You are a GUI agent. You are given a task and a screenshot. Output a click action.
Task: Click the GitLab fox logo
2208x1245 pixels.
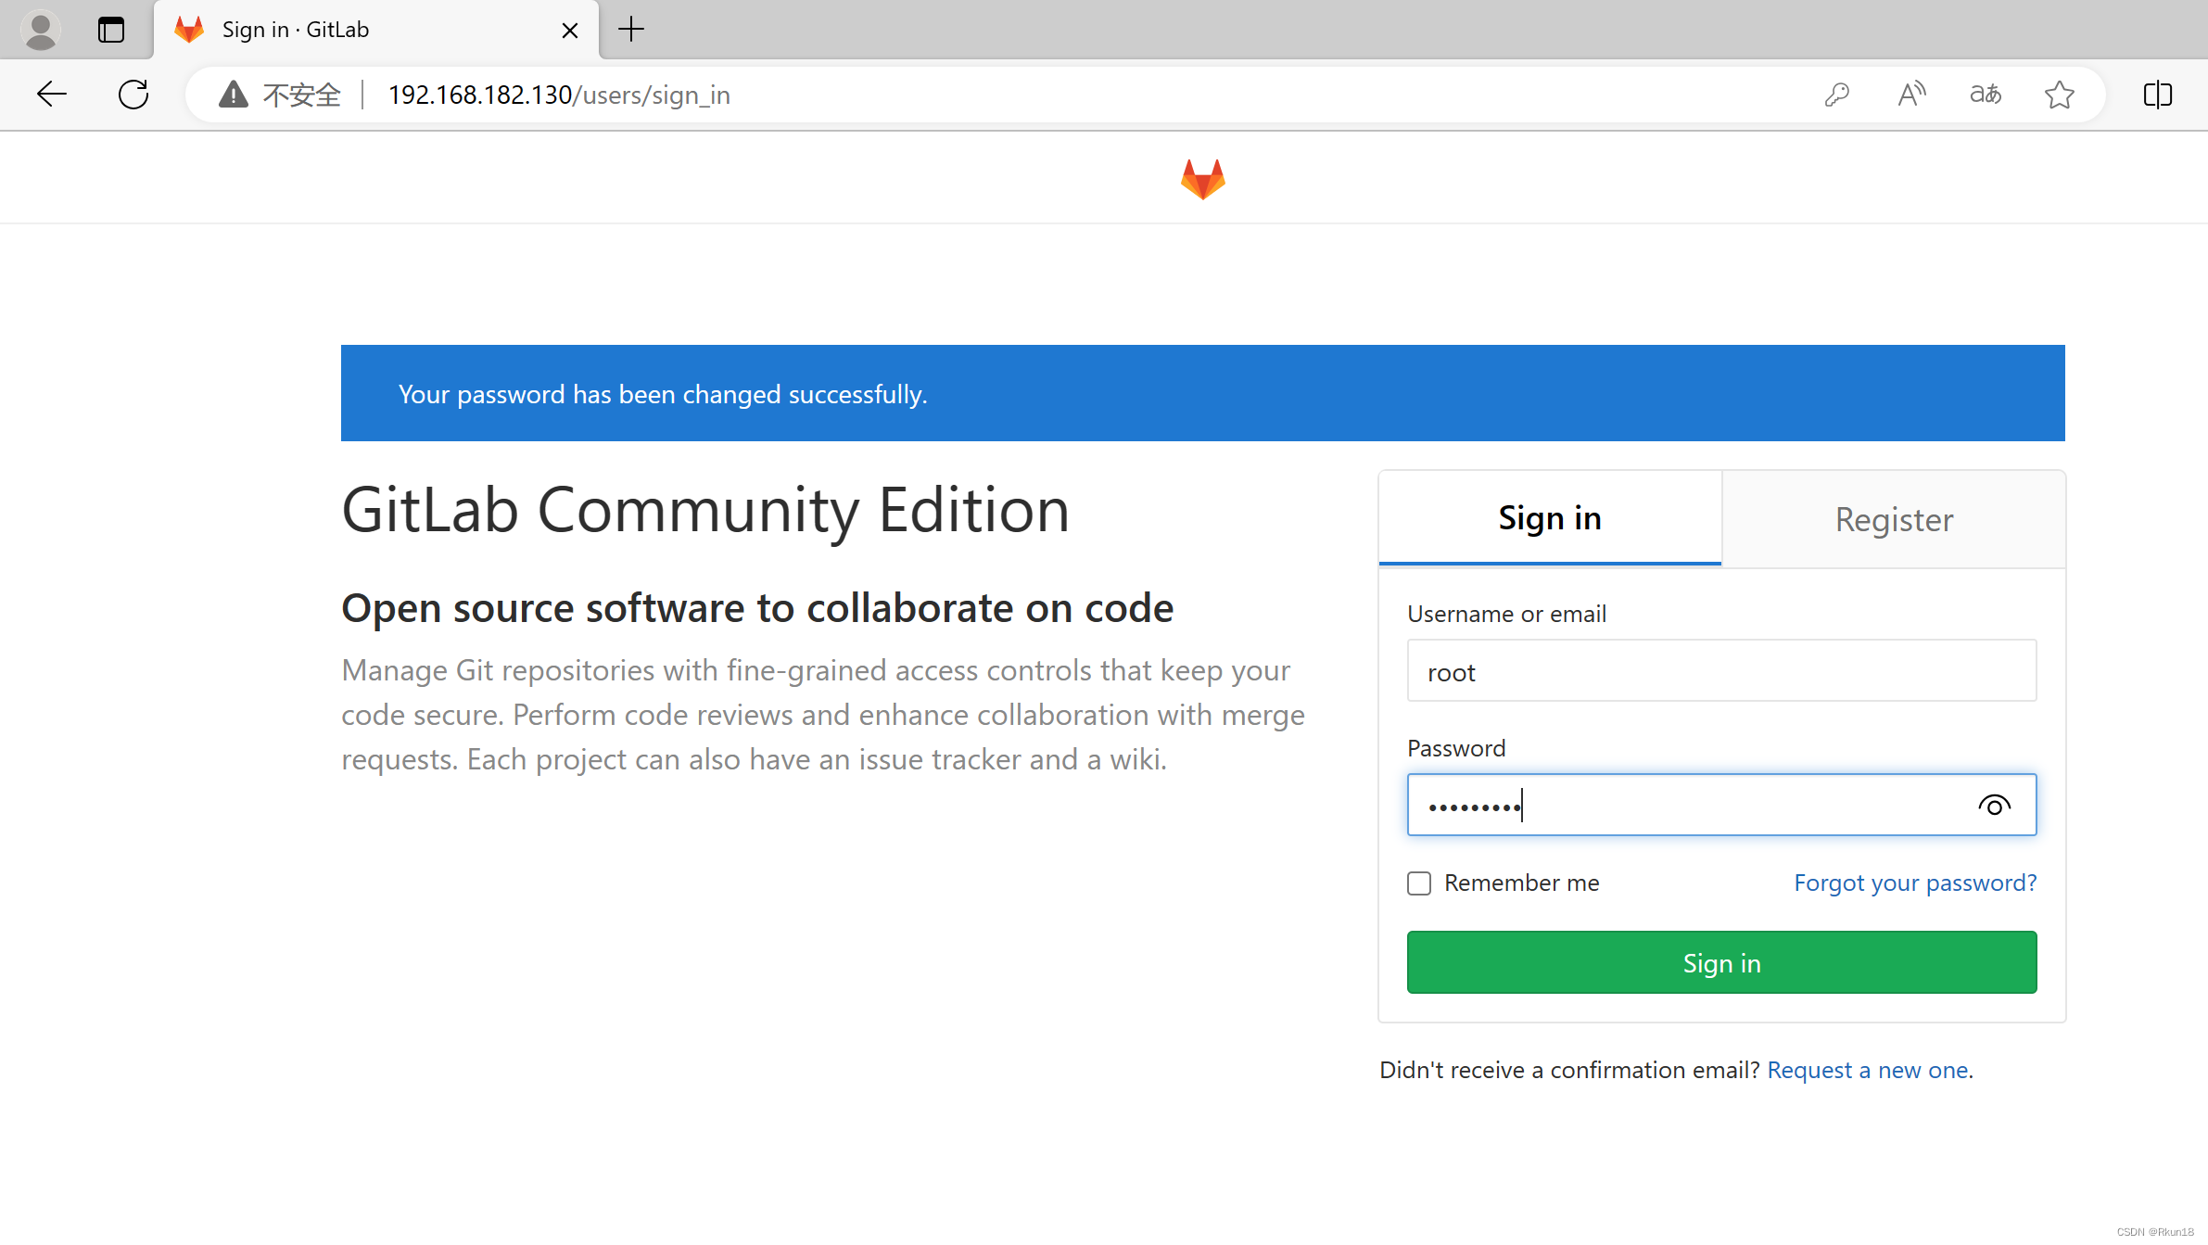pos(1203,179)
